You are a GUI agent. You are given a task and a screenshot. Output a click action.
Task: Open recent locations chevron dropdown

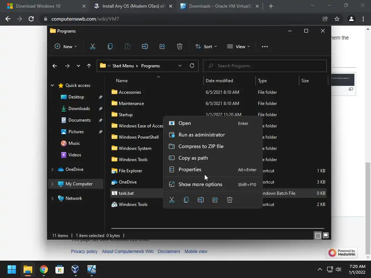coord(78,66)
